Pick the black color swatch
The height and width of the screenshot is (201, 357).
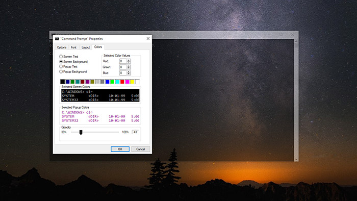[x=62, y=82]
